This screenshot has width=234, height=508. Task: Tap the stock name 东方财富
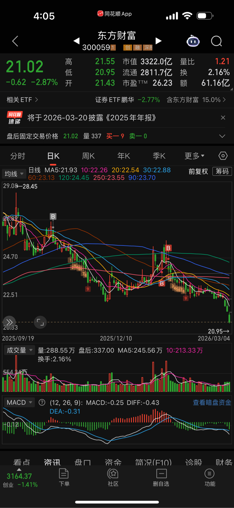pos(117,35)
